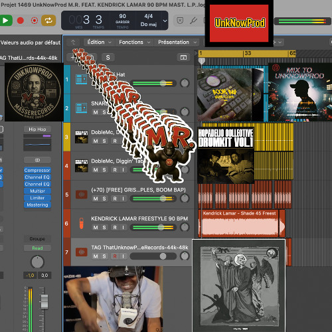Click the channel strip volume fader
Screen dimensions: 332x332
coord(44,301)
